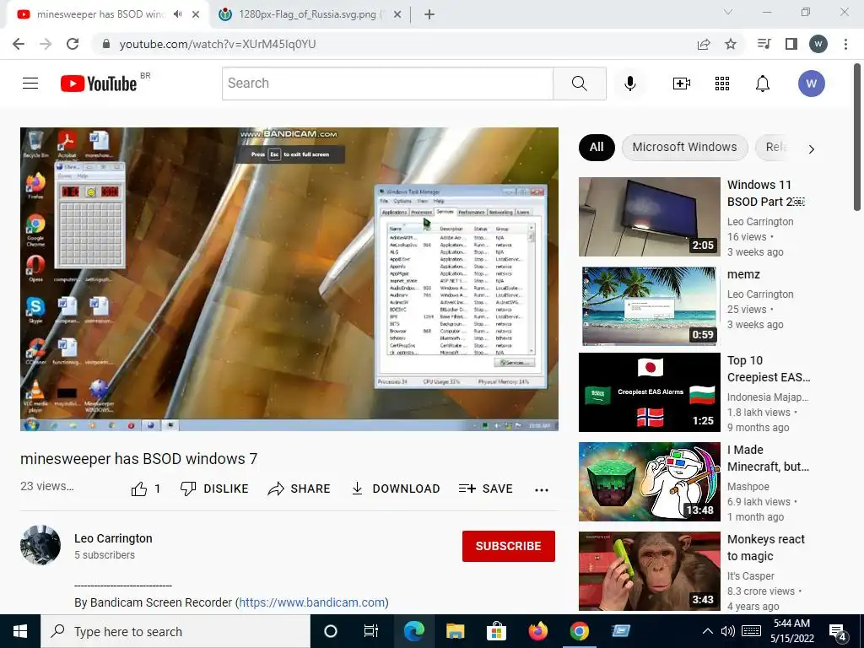Open Windows 11 BSOD Part 2 thumbnail
Screen dimensions: 864x648
coord(649,217)
